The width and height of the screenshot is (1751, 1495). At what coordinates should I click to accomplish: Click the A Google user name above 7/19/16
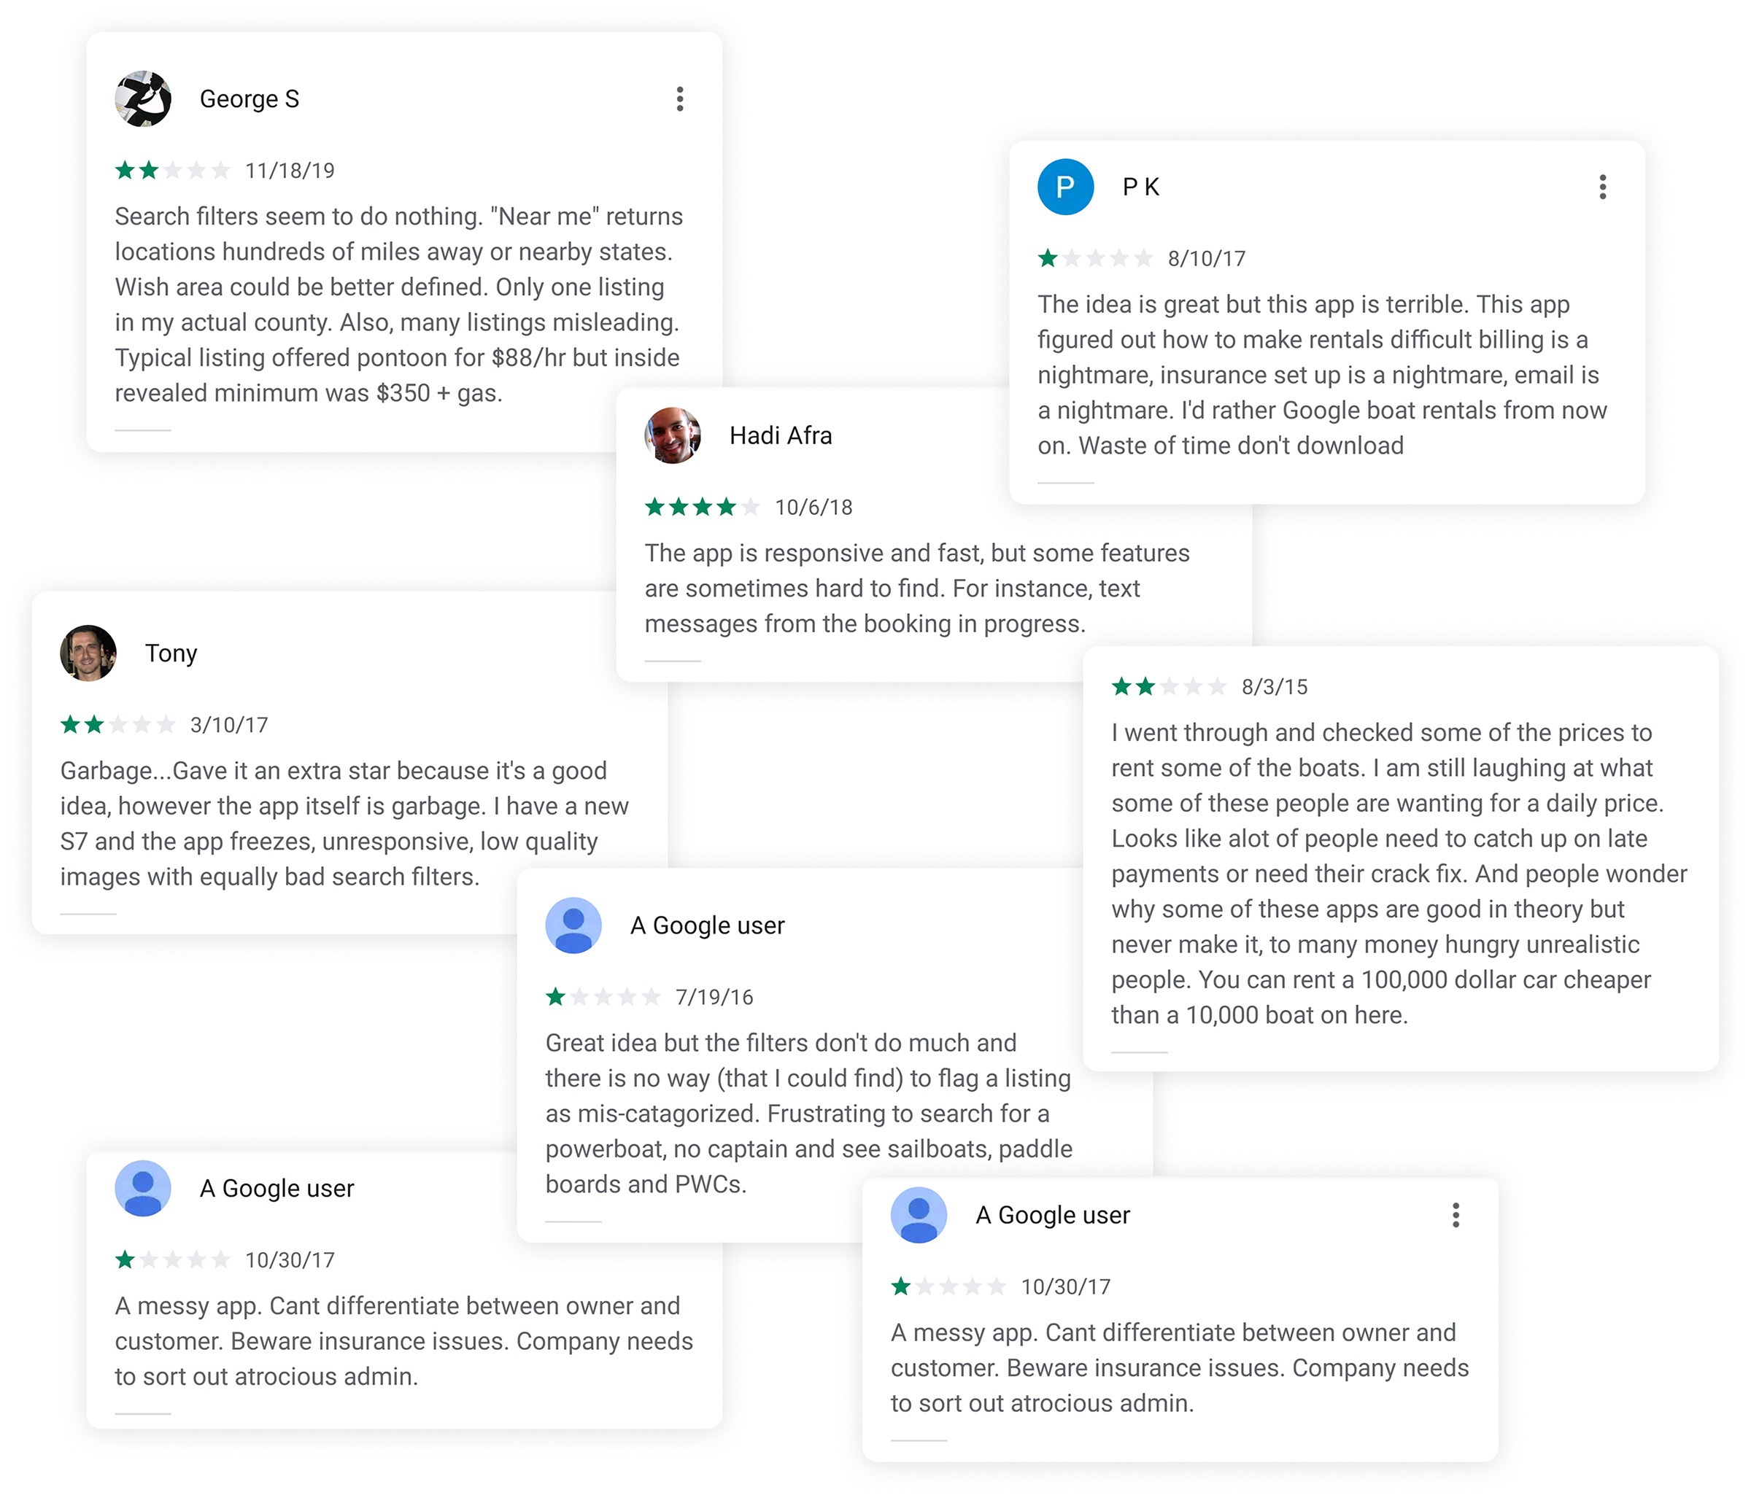tap(707, 925)
